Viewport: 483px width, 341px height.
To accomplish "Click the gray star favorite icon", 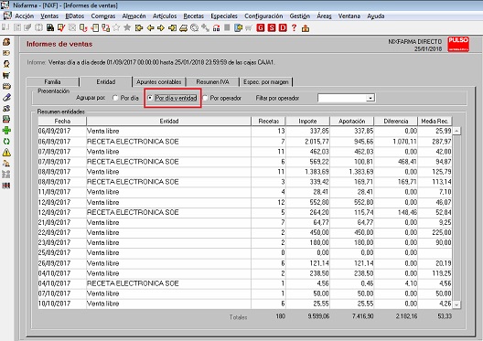I will (126, 28).
